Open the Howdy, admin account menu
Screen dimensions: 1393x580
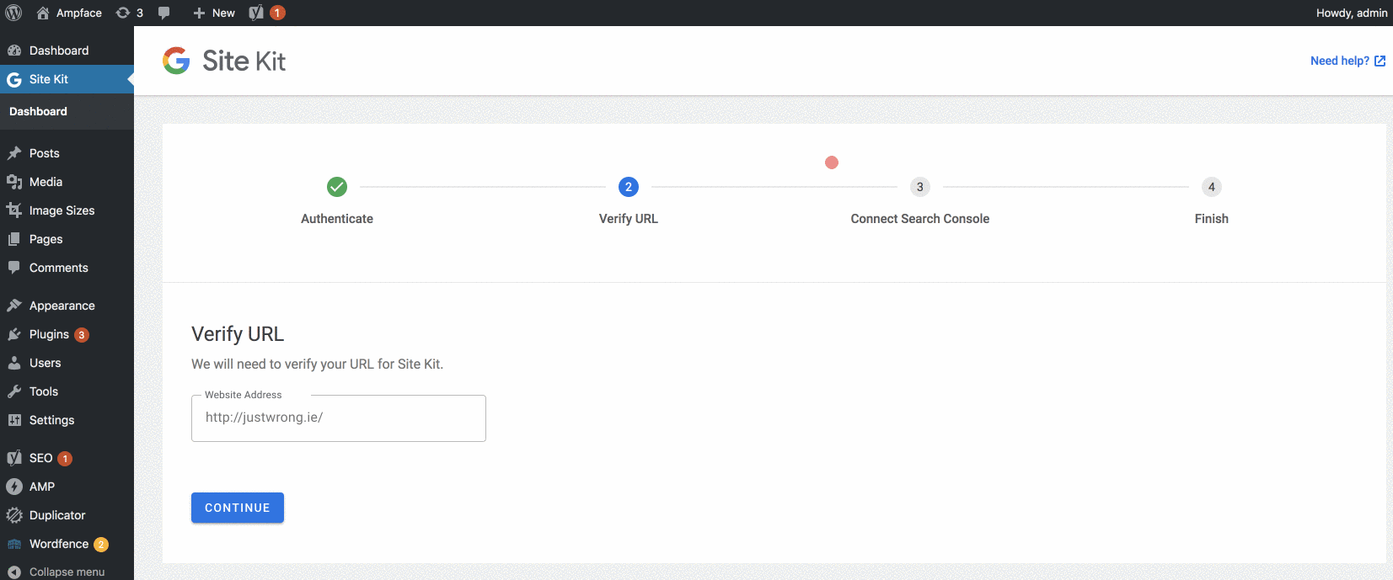tap(1352, 13)
